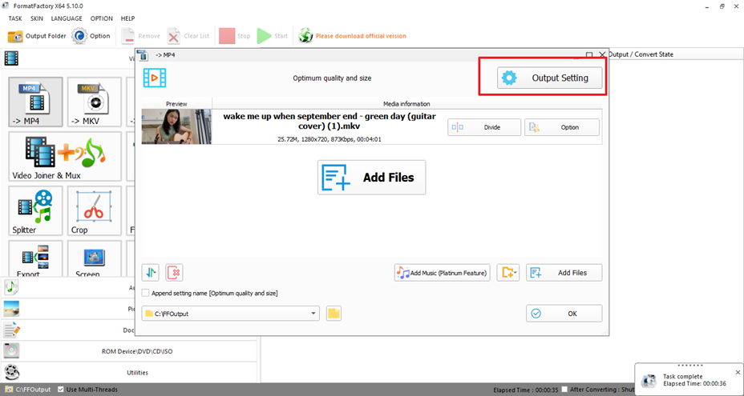Image resolution: width=744 pixels, height=396 pixels.
Task: Open the SKIN menu
Action: pyautogui.click(x=37, y=18)
